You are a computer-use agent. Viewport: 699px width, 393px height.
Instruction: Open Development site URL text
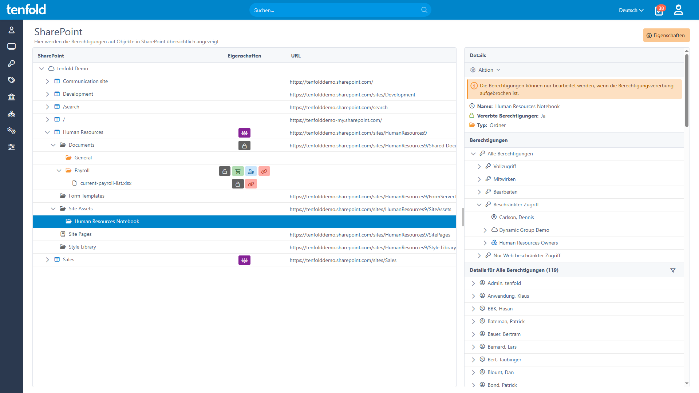[352, 95]
